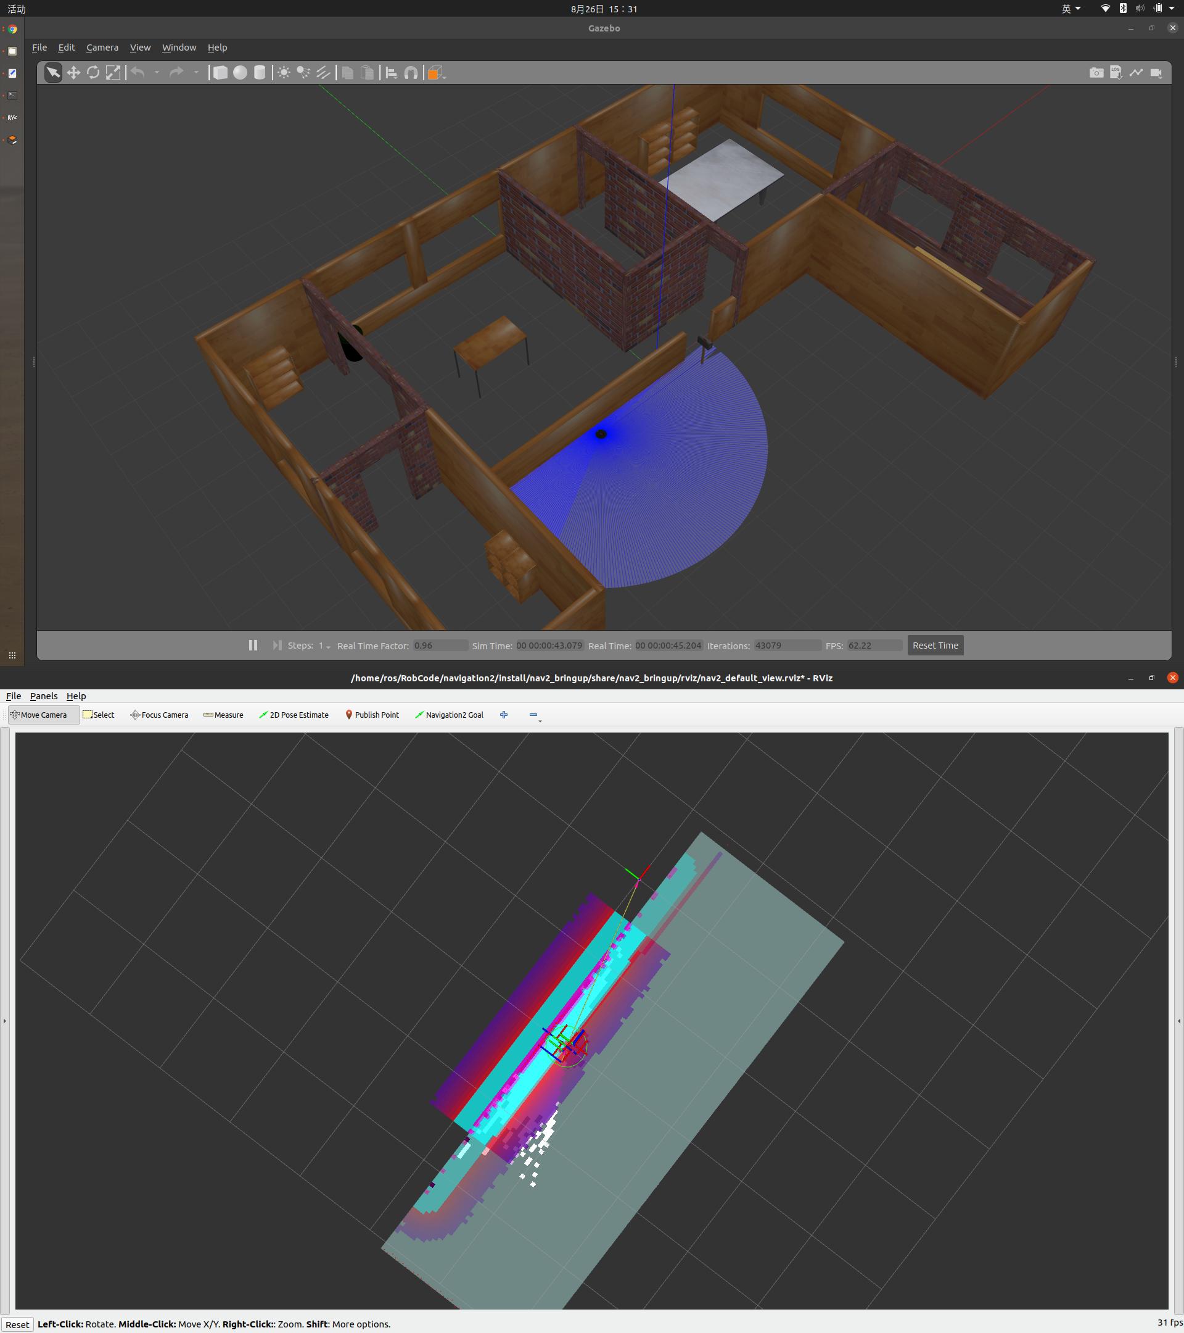Viewport: 1184px width, 1333px height.
Task: Click the Real Time Factor field
Action: [440, 646]
